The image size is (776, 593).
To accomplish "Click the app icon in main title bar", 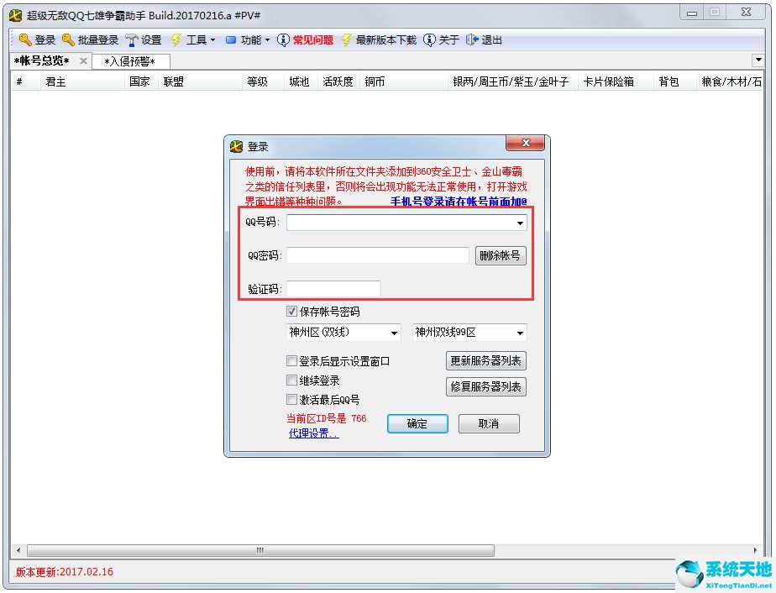I will 15,15.
